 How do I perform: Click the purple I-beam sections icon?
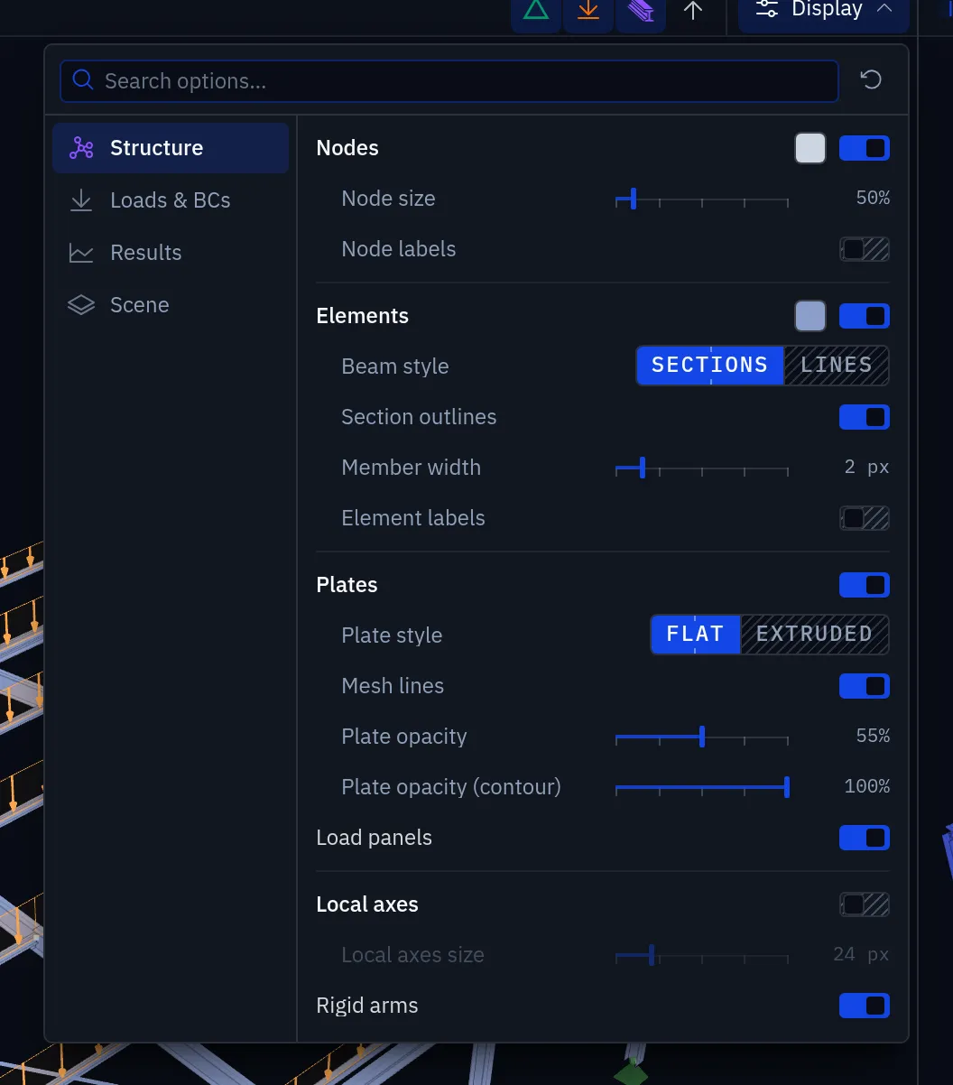tap(641, 11)
